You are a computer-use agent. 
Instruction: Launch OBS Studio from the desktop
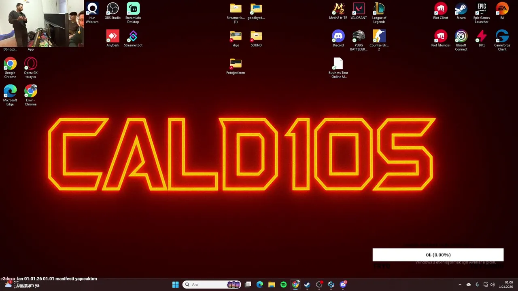coord(113,11)
